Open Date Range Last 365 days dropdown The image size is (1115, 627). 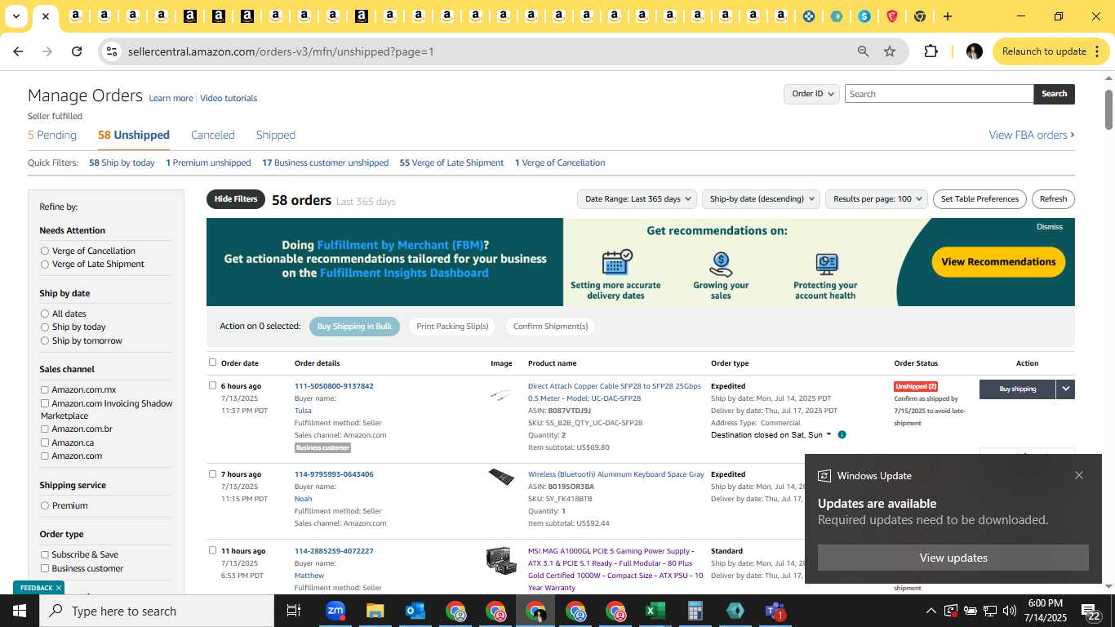coord(637,199)
